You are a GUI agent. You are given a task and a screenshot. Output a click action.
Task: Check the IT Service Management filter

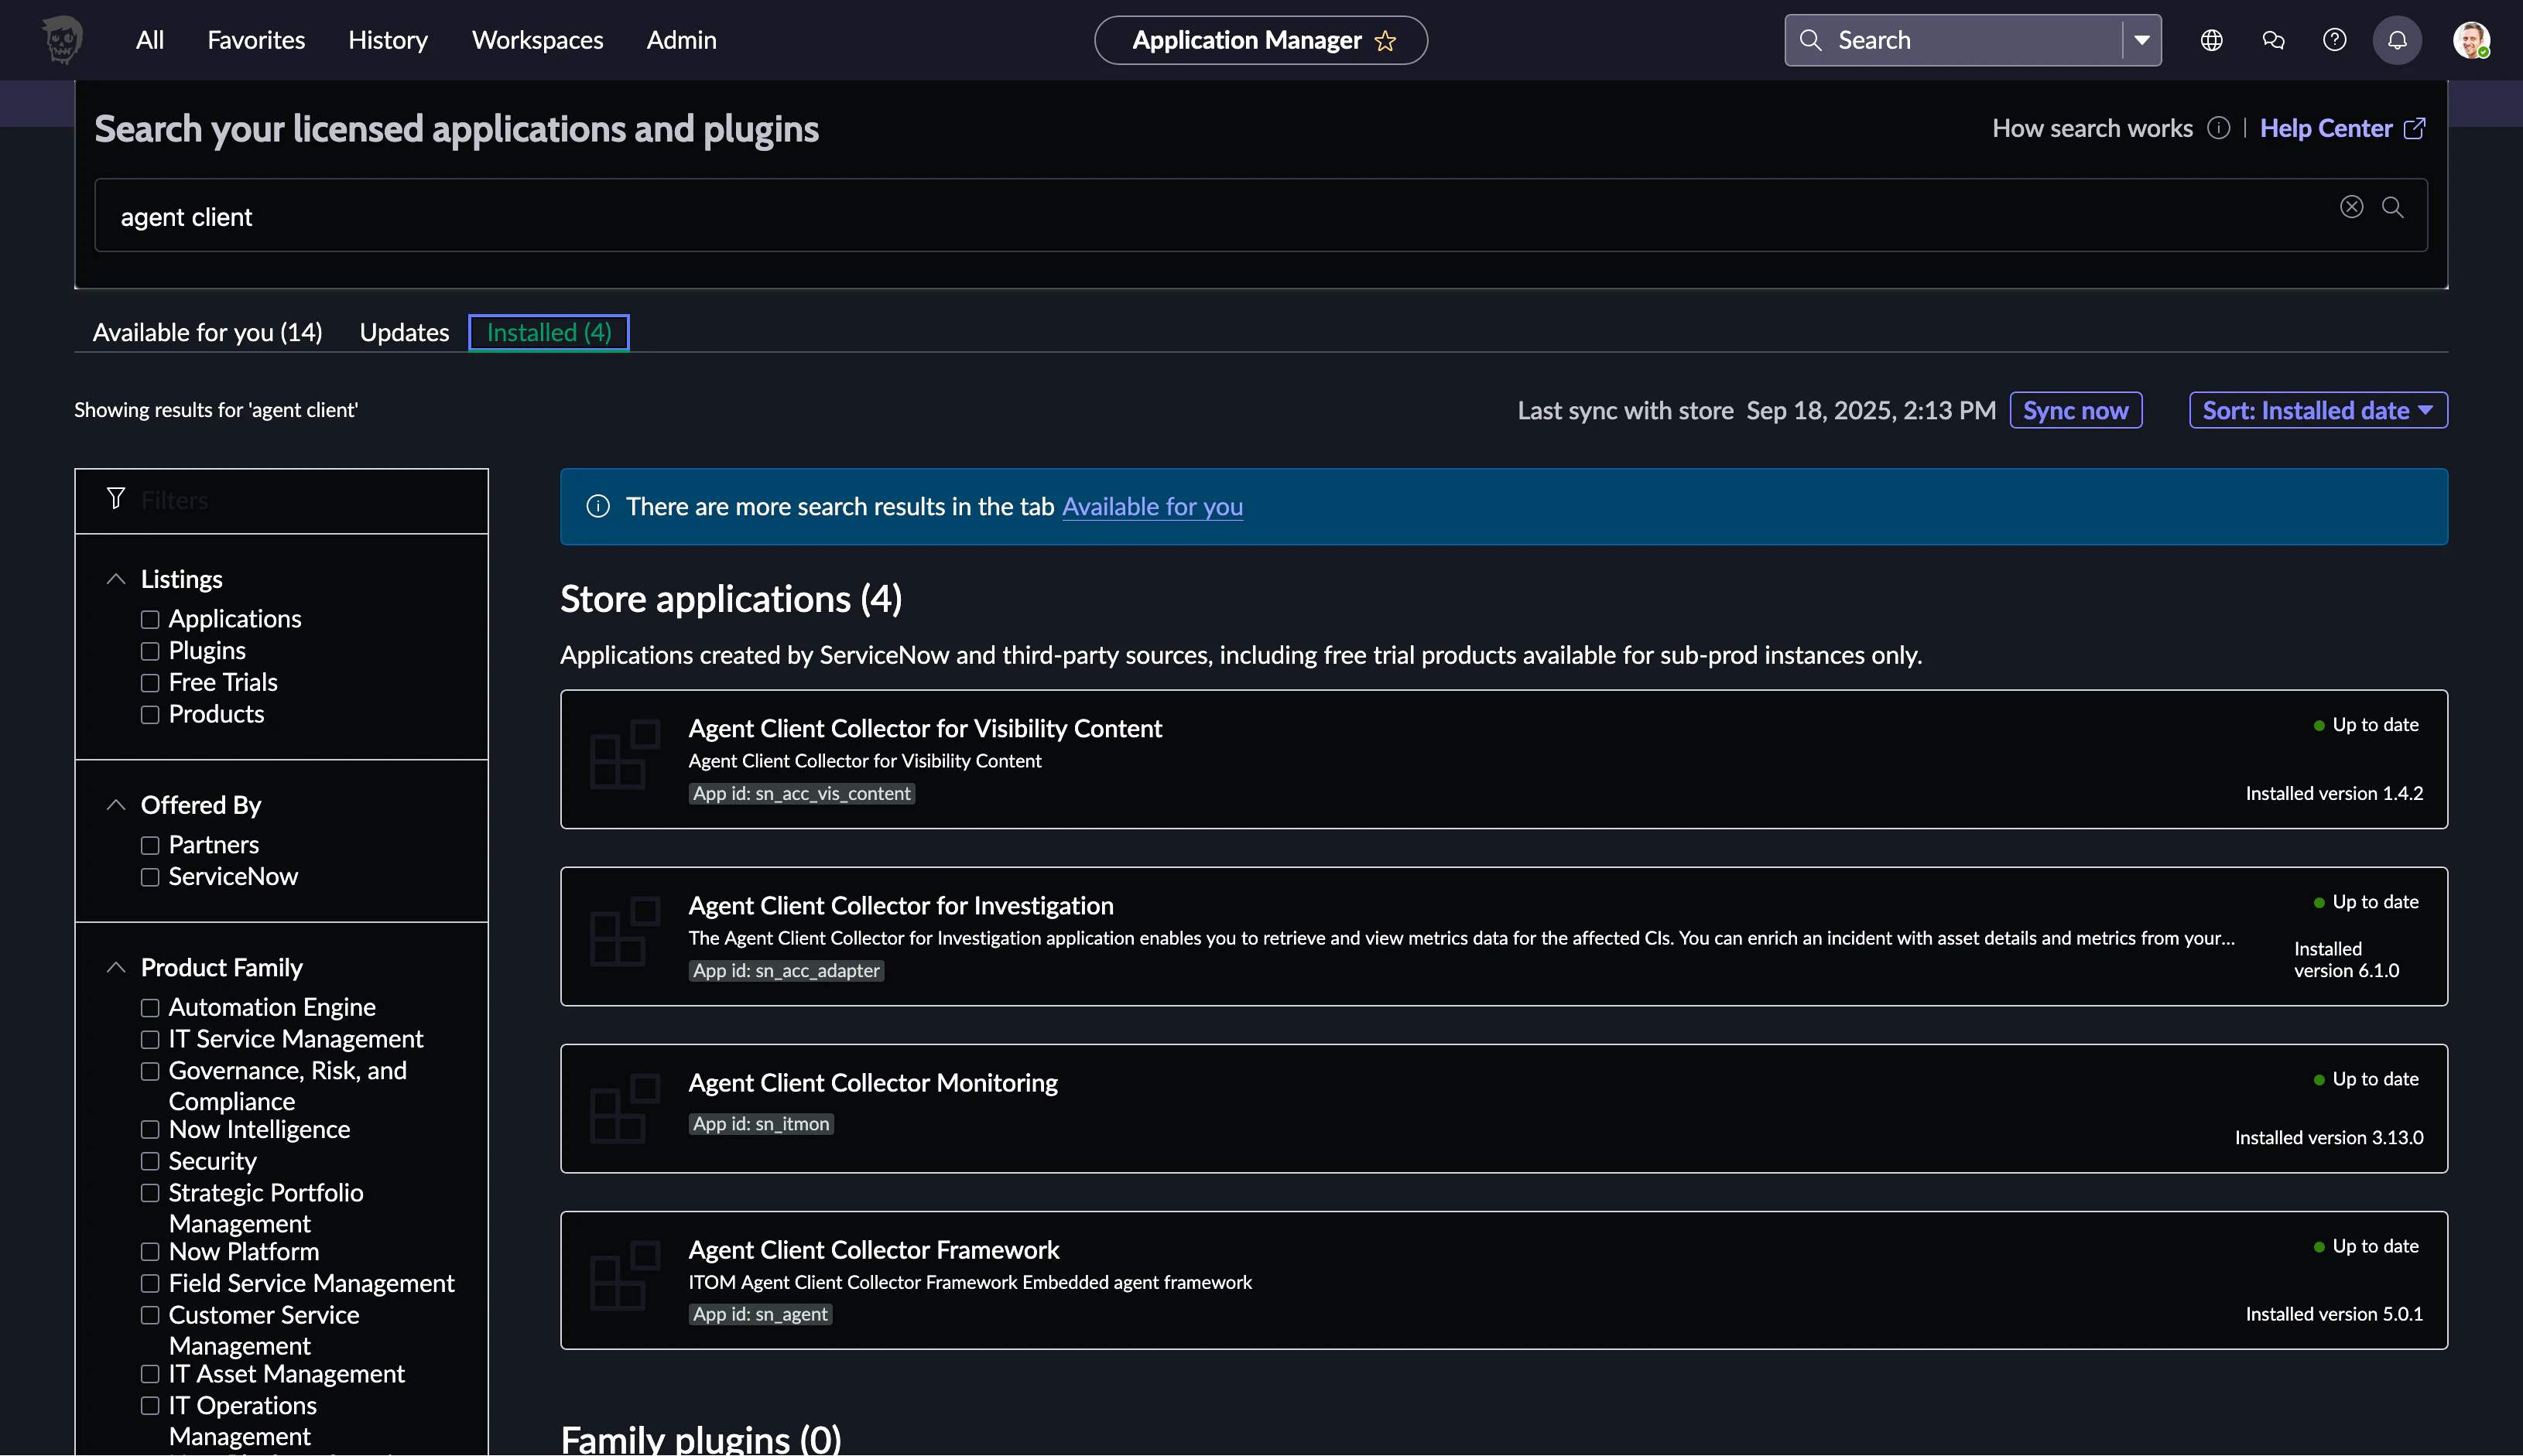click(x=150, y=1039)
